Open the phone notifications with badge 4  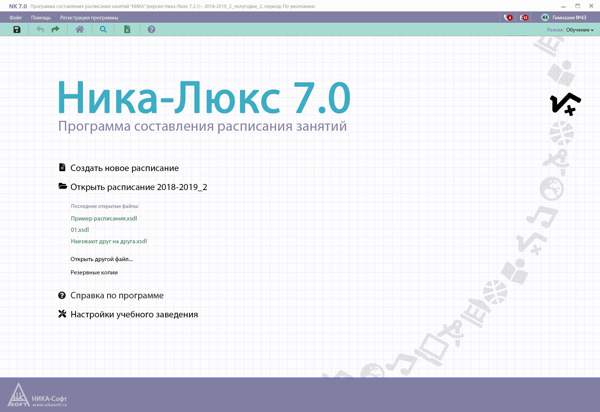508,17
